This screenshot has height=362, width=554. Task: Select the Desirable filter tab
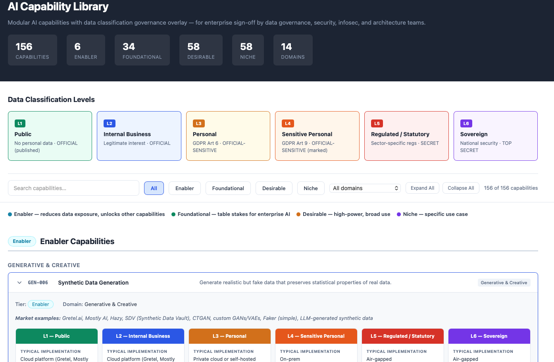pyautogui.click(x=274, y=188)
